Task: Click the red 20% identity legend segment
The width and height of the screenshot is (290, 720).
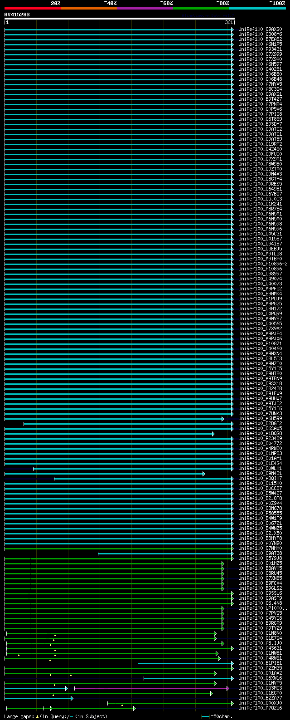Action: coord(33,8)
